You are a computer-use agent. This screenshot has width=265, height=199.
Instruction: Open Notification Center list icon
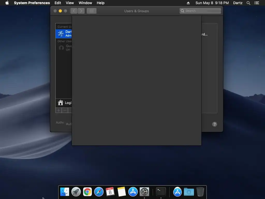coord(256,3)
